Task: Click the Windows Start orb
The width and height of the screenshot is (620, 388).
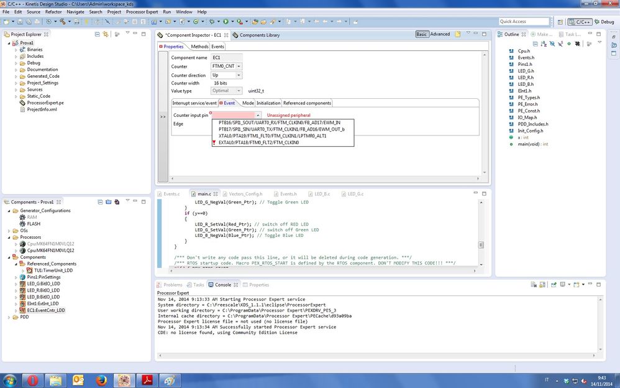Action: click(x=9, y=381)
